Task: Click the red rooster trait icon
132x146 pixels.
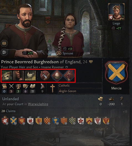Action: tap(69, 75)
